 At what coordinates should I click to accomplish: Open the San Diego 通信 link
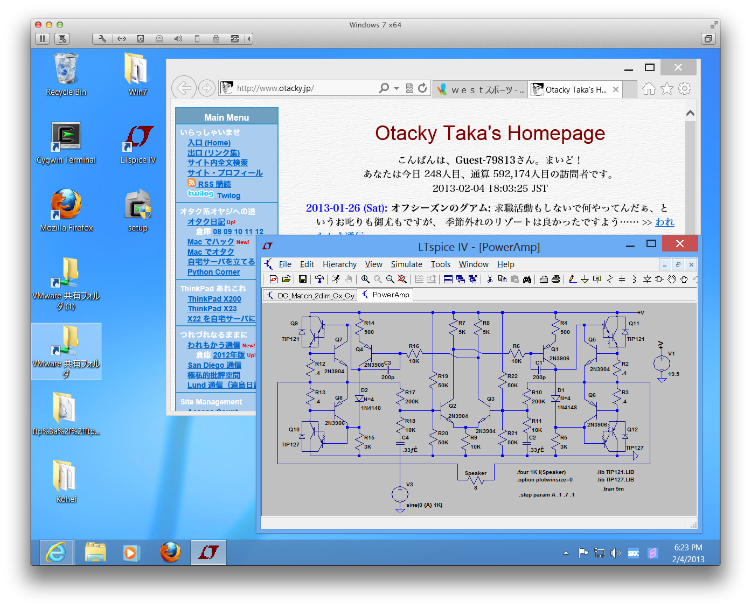214,365
